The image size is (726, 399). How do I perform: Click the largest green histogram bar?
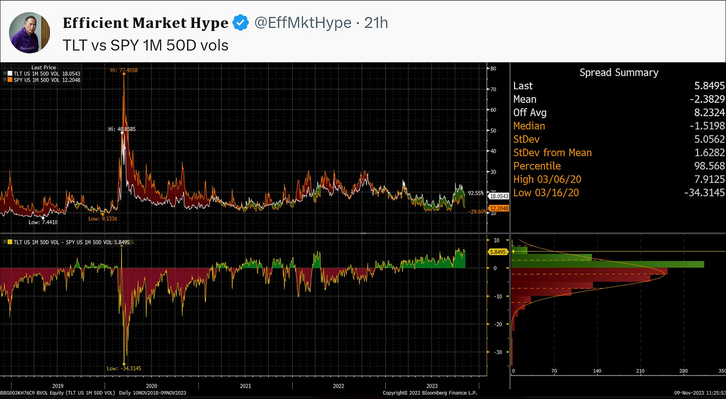coord(608,264)
